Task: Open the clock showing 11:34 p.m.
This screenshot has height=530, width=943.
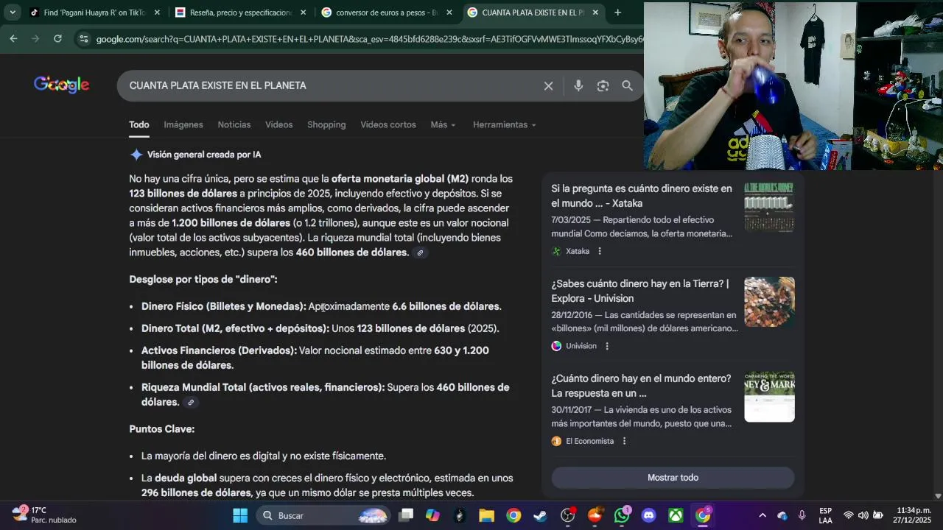Action: coord(914,515)
